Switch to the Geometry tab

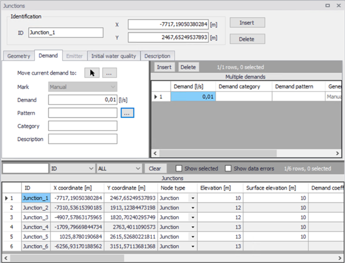coord(18,56)
